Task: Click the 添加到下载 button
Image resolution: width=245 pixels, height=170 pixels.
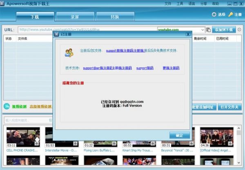Action: tap(224, 29)
